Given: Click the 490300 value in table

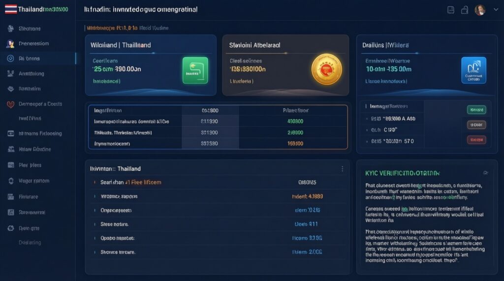Looking at the screenshot, I should click(x=295, y=122).
